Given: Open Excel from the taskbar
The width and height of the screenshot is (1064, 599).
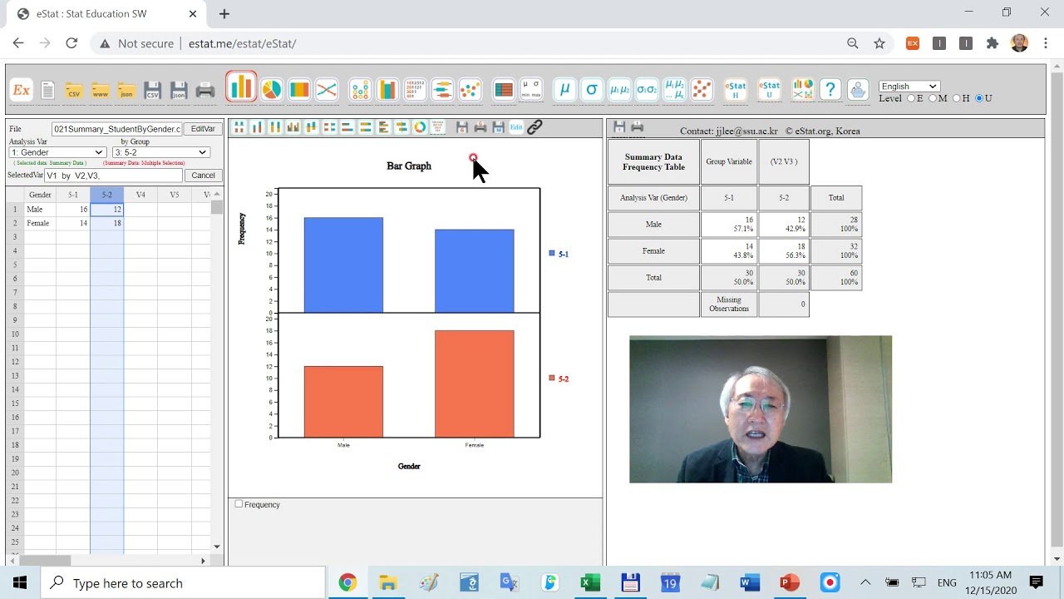Looking at the screenshot, I should click(x=590, y=582).
